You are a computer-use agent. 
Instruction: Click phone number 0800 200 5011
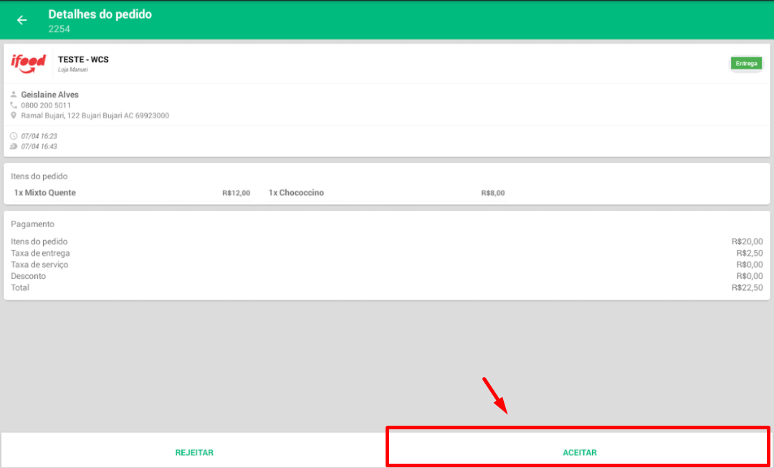[46, 105]
